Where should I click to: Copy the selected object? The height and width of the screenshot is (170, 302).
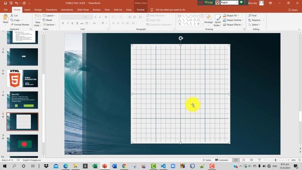(x=15, y=20)
